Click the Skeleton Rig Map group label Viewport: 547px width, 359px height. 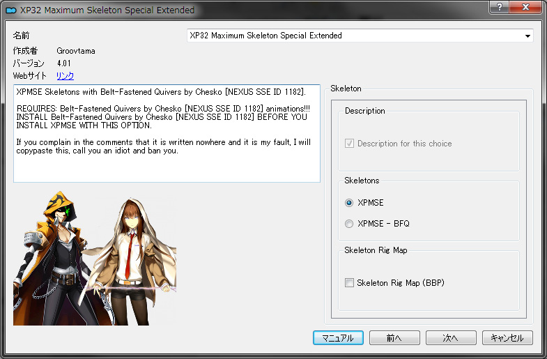click(x=376, y=250)
